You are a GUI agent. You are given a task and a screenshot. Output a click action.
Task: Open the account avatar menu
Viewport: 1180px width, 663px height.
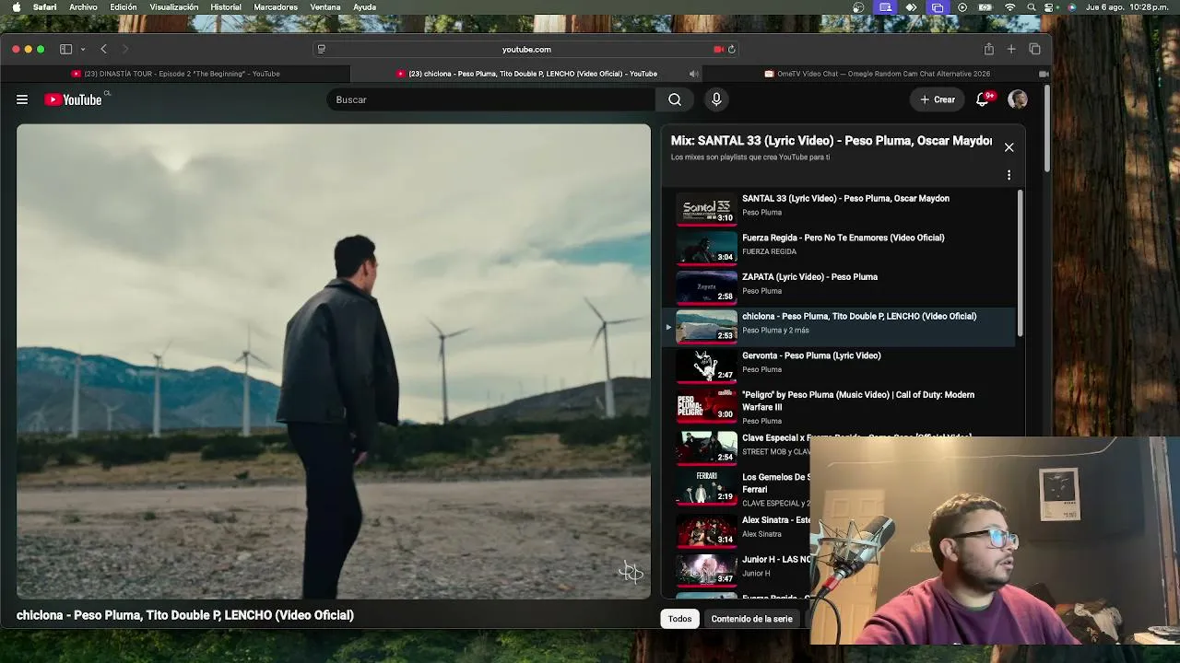pos(1018,99)
